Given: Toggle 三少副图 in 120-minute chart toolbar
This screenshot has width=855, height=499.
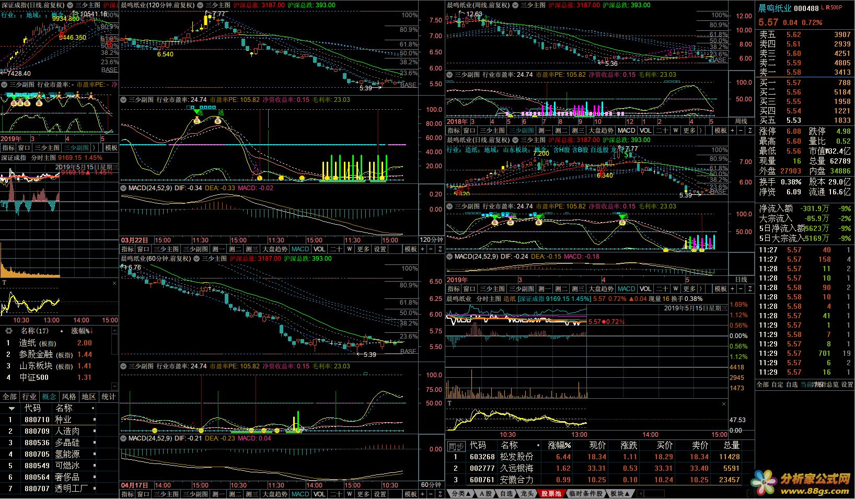Looking at the screenshot, I should [x=196, y=249].
